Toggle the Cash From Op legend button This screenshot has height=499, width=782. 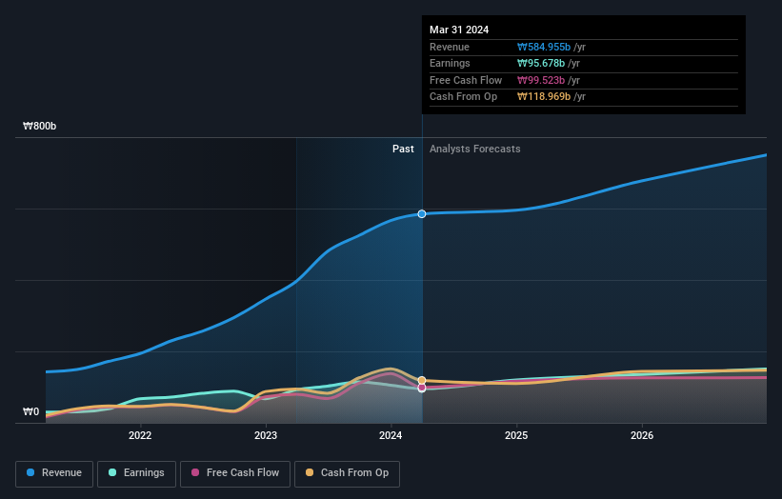[x=347, y=473]
